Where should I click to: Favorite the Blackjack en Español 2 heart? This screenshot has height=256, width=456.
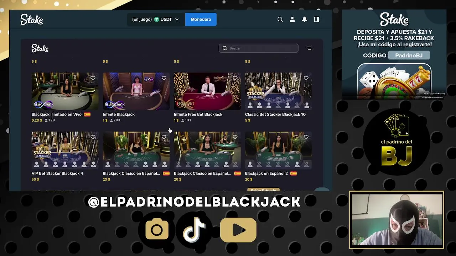(306, 137)
